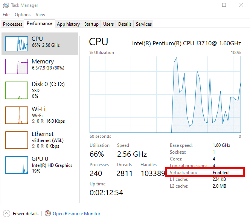Image resolution: width=250 pixels, height=222 pixels.
Task: Click the Intel(R) HD Graphics label
Action: click(52, 165)
